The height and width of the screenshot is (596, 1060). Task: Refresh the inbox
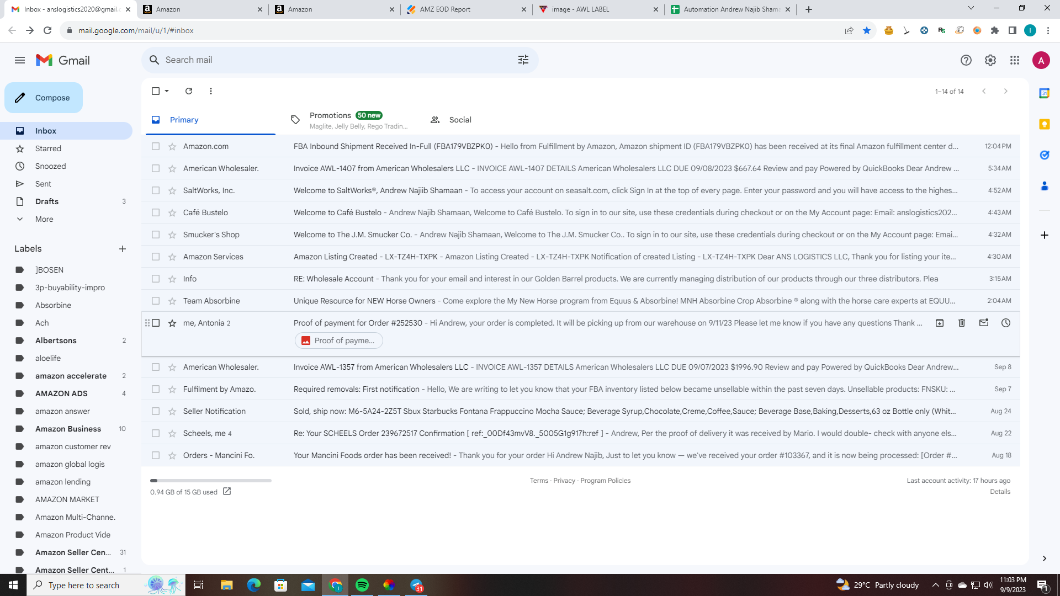189,91
